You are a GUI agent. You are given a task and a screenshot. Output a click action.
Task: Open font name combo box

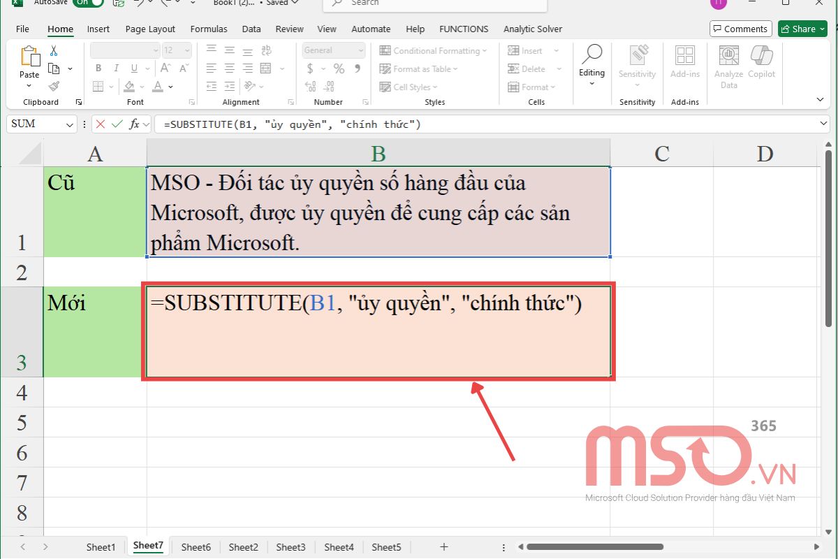coord(126,50)
